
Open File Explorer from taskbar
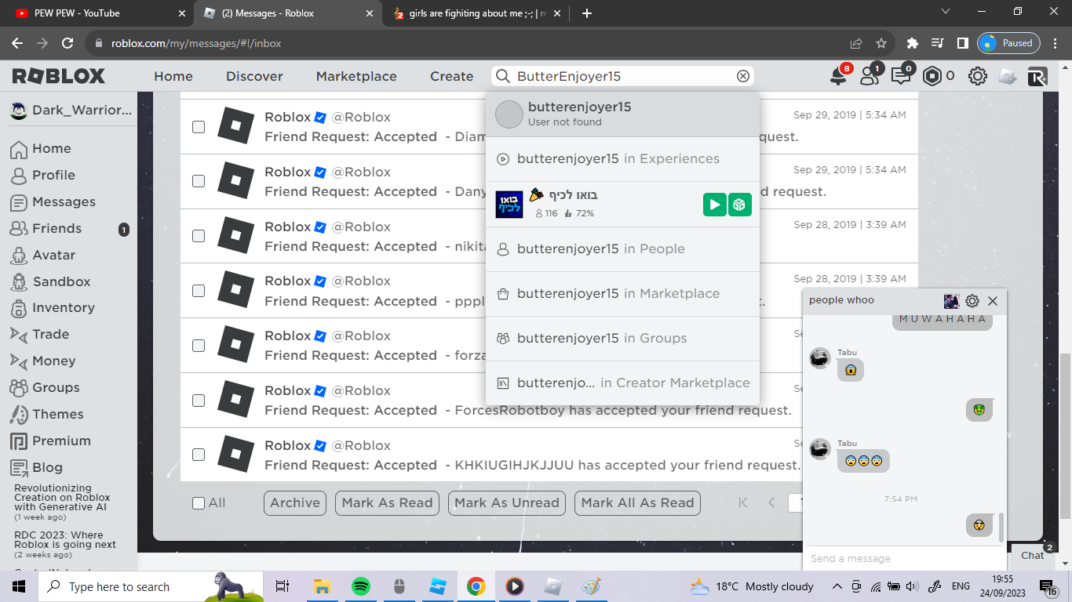322,586
